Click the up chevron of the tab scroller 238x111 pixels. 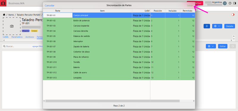[x=234, y=36]
